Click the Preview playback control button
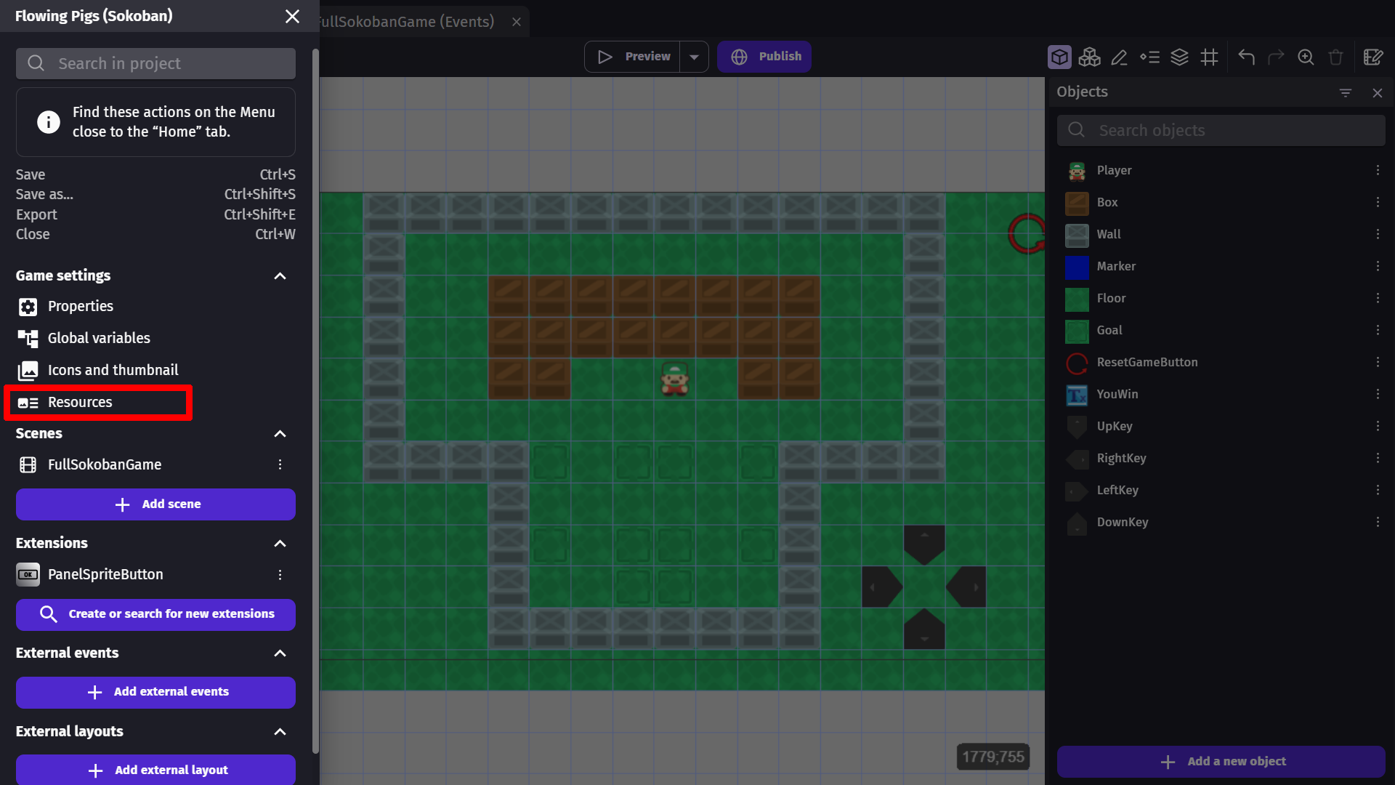 click(x=634, y=55)
